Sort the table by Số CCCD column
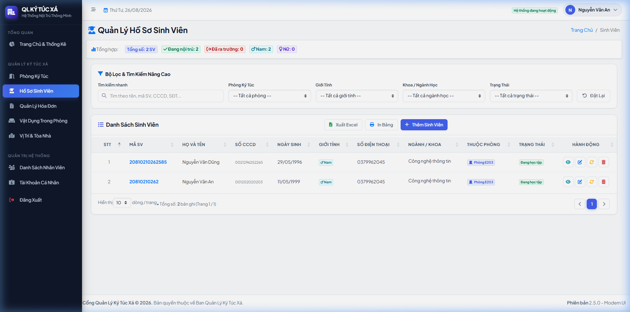Screen dimensions: 630x312 252,144
